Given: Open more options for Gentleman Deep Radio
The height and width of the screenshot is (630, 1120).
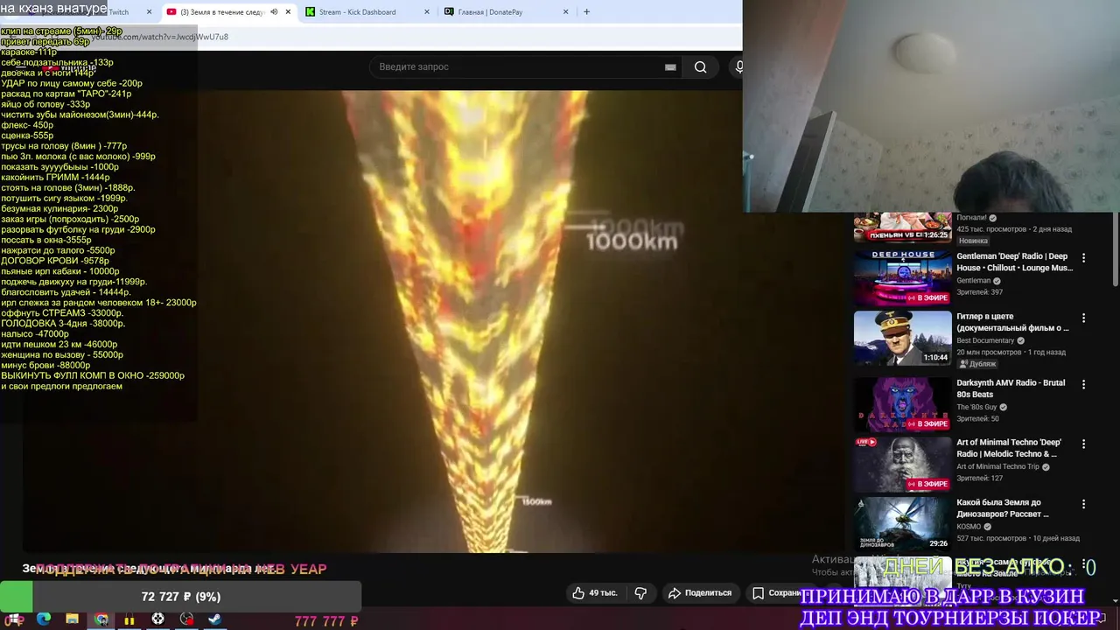Looking at the screenshot, I should click(1083, 258).
